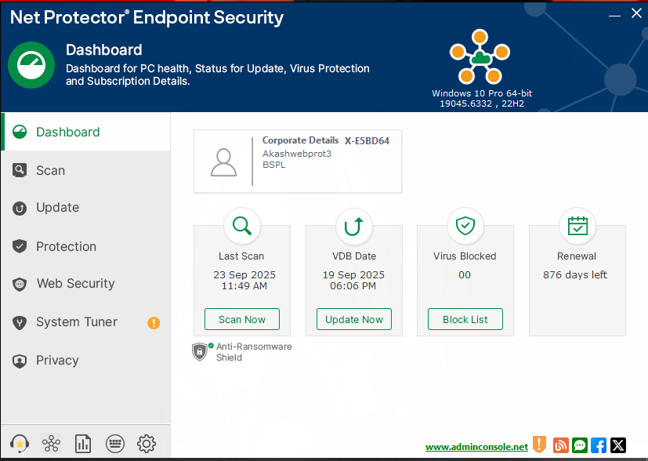Click the network nodes icon in bottom bar
Screen dimensions: 648x461
click(52, 445)
